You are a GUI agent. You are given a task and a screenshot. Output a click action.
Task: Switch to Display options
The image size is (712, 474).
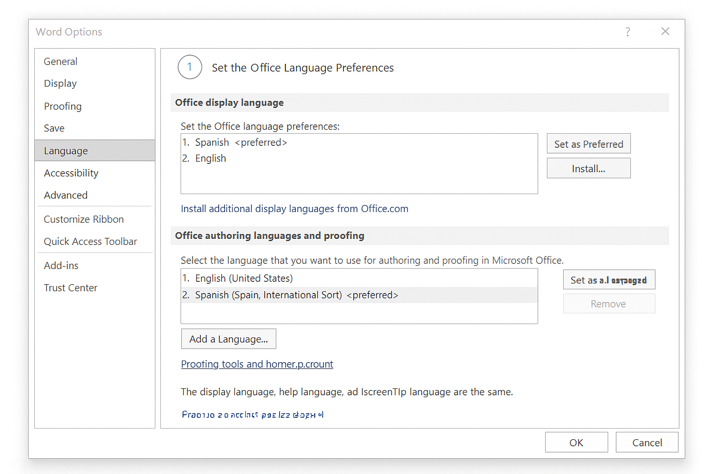(x=60, y=84)
